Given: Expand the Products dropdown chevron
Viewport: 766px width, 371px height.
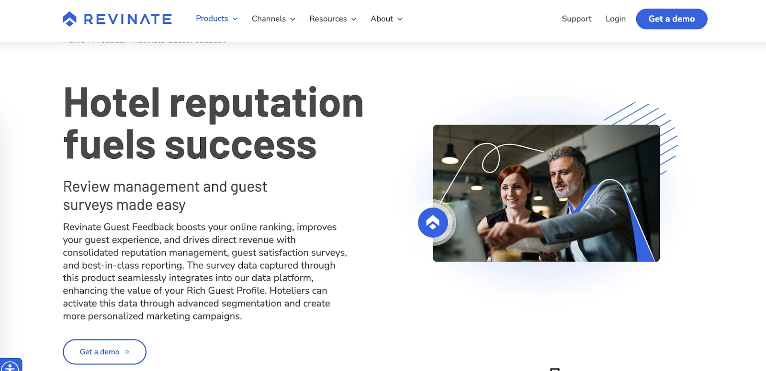Looking at the screenshot, I should click(x=235, y=19).
